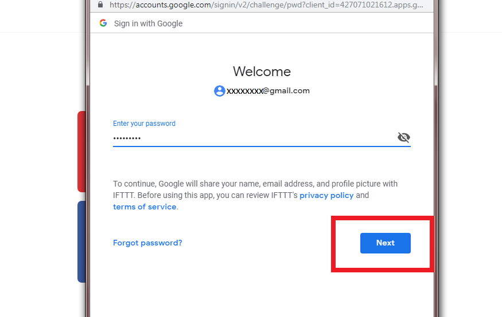Click the Google data sharing notice paragraph

[x=255, y=195]
